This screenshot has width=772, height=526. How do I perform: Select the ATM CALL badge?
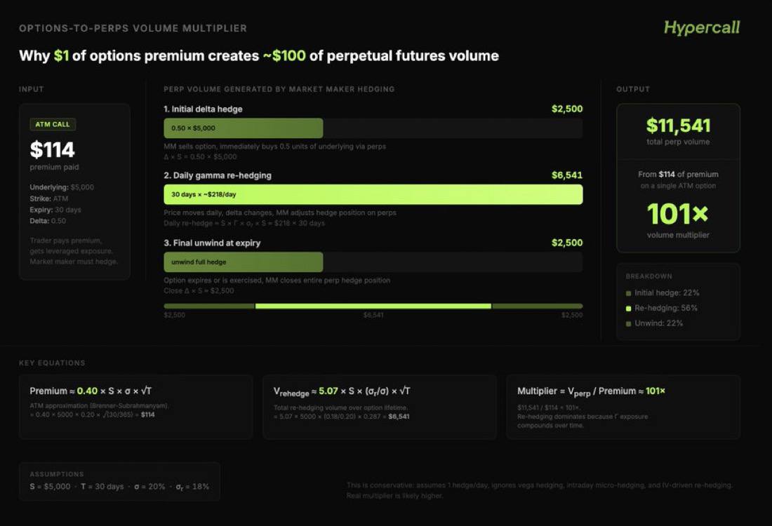(53, 125)
